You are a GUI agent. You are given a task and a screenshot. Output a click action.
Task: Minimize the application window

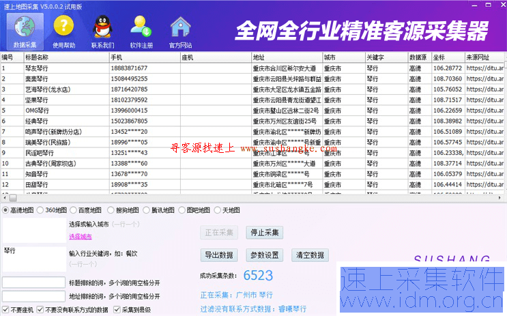(x=474, y=5)
